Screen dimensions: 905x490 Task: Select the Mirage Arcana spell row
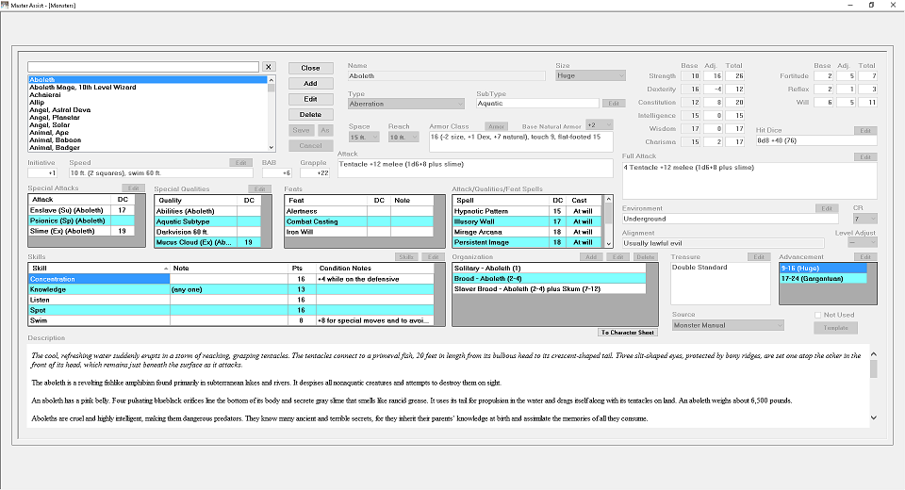(528, 232)
